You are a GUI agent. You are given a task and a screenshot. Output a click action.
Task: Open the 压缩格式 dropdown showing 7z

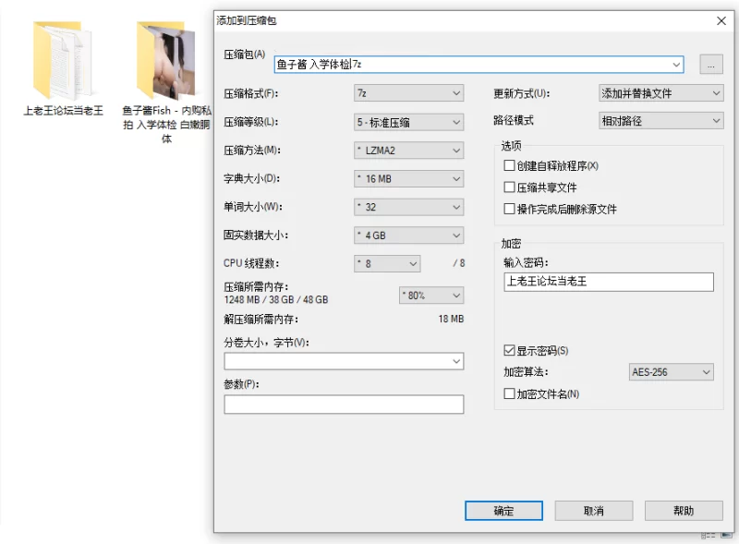(x=408, y=93)
